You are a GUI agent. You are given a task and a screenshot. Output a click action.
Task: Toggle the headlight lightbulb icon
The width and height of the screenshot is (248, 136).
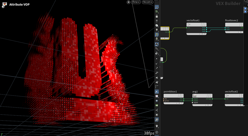point(157,30)
